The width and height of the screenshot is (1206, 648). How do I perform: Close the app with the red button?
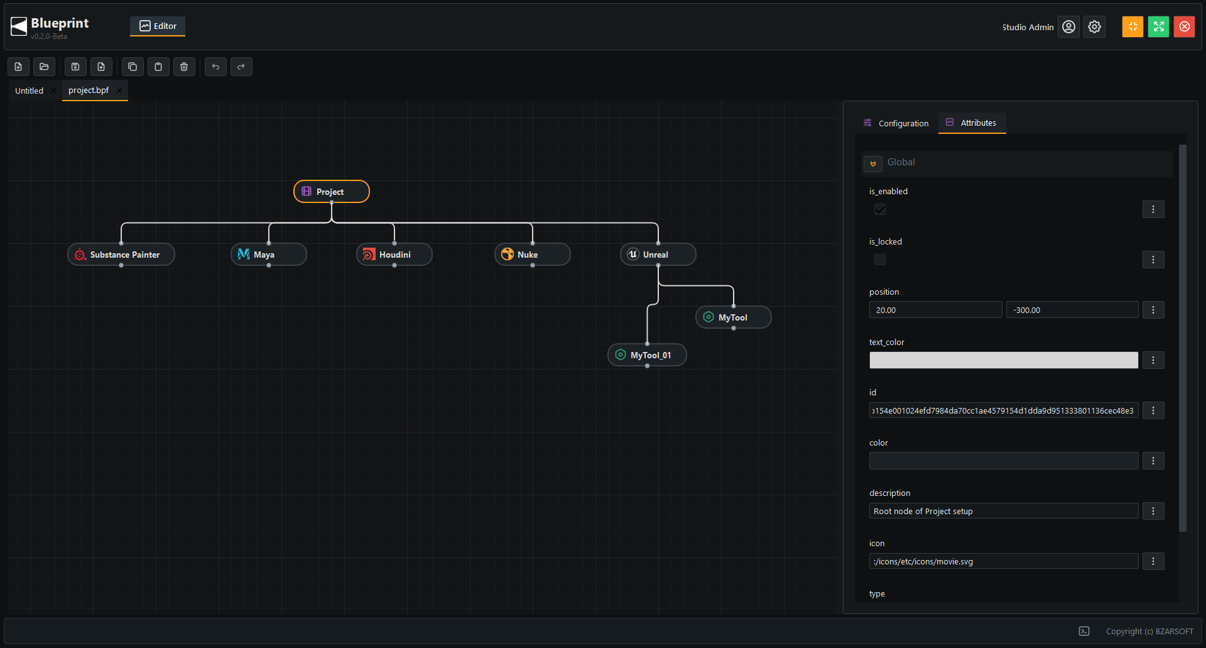coord(1185,26)
